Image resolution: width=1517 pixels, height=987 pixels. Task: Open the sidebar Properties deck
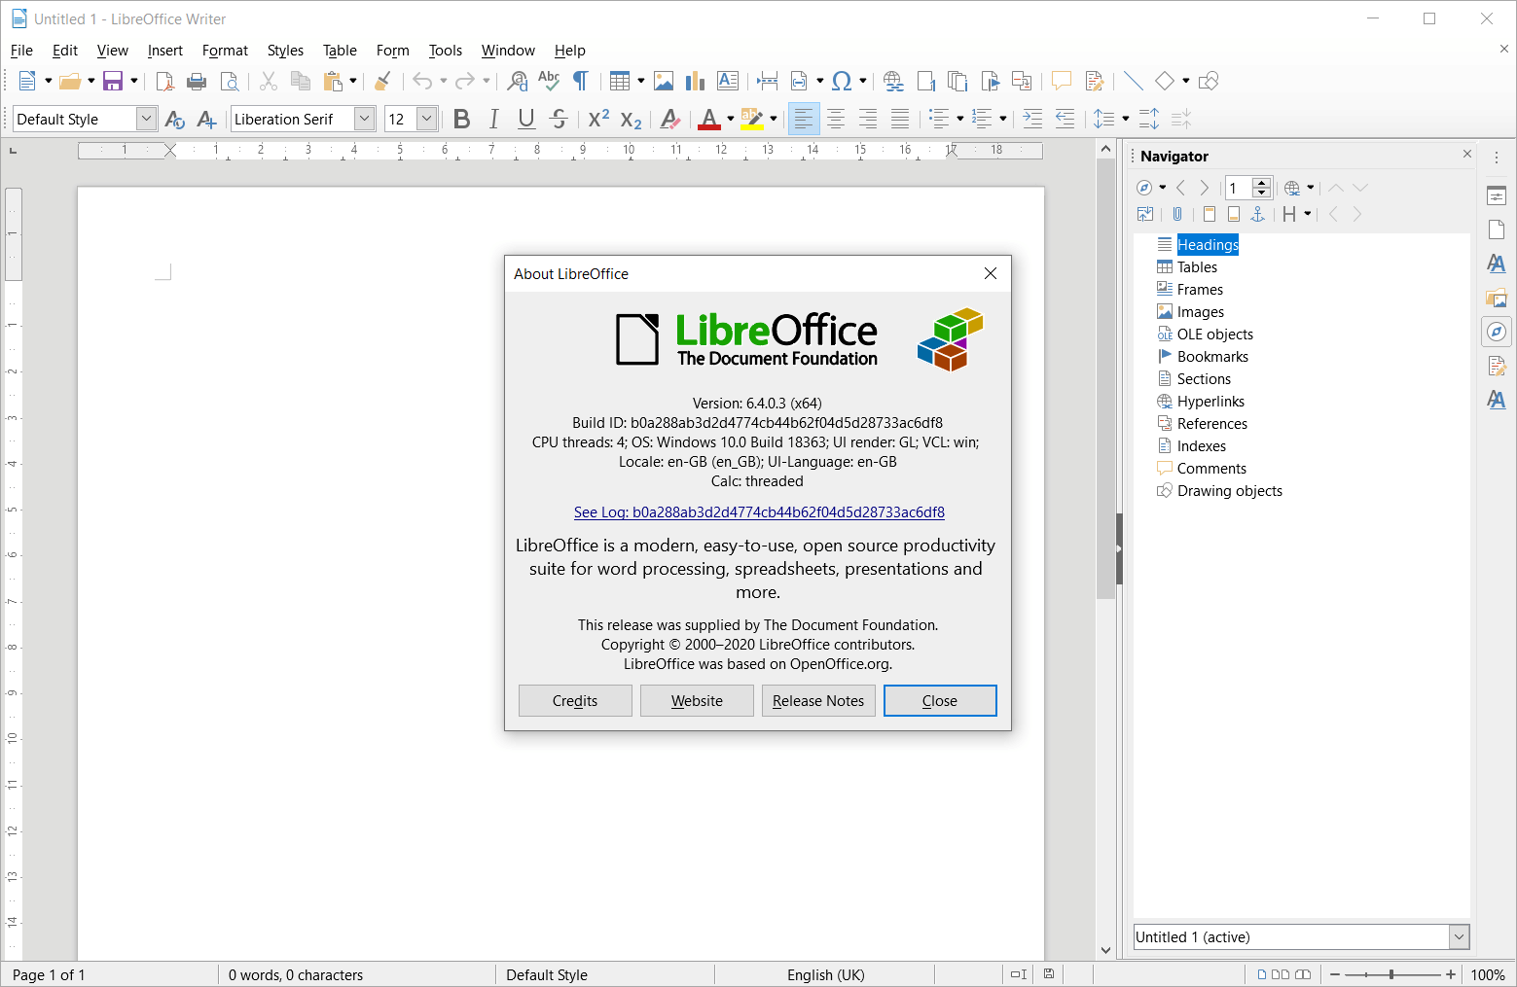tap(1497, 195)
